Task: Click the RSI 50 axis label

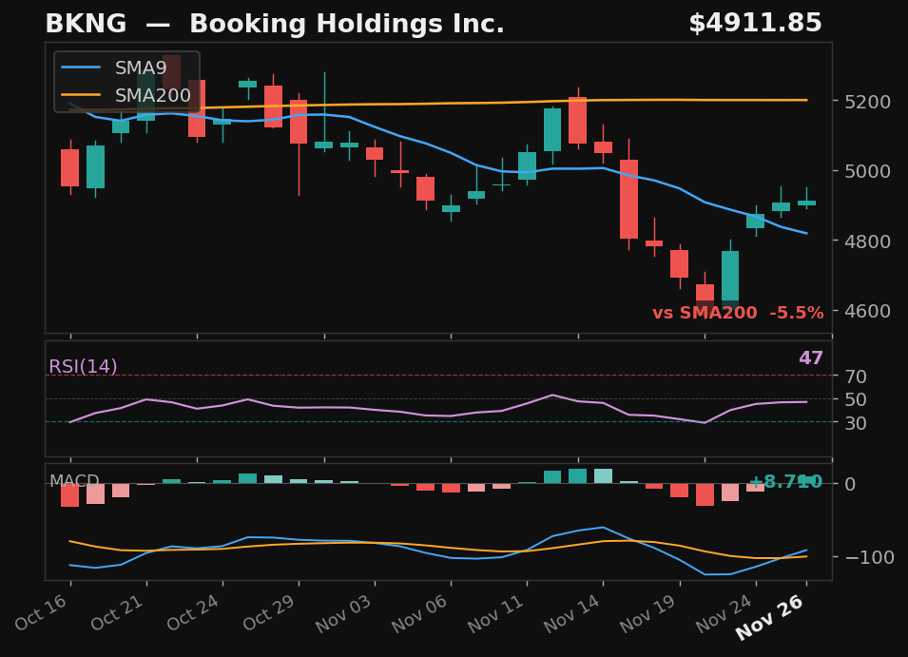Action: (x=856, y=399)
